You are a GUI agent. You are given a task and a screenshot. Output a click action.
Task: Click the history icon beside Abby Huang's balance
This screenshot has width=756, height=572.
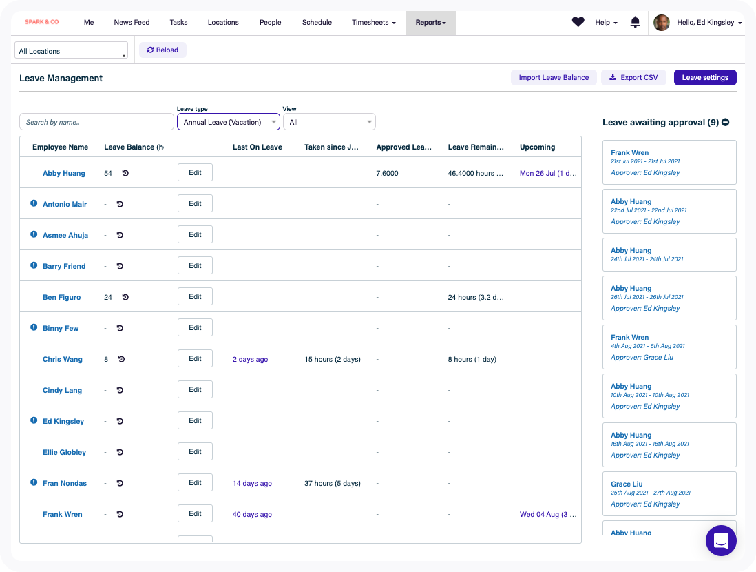pyautogui.click(x=125, y=173)
